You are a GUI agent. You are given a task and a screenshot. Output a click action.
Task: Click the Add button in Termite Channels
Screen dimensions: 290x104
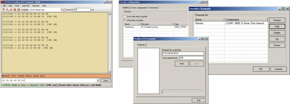277,27
